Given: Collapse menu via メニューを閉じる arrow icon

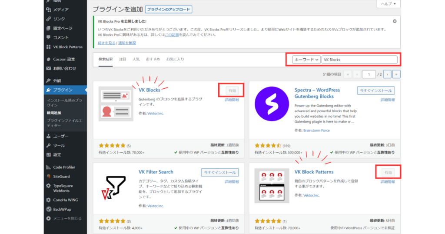Looking at the screenshot, I should coord(49,218).
